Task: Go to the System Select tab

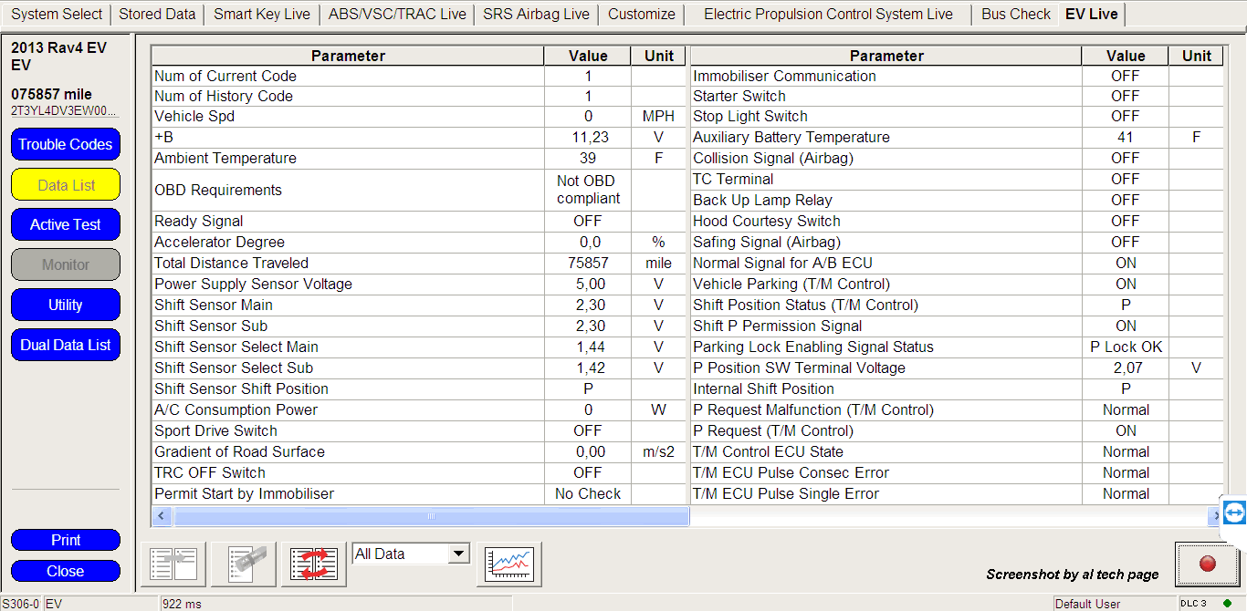Action: click(x=57, y=15)
